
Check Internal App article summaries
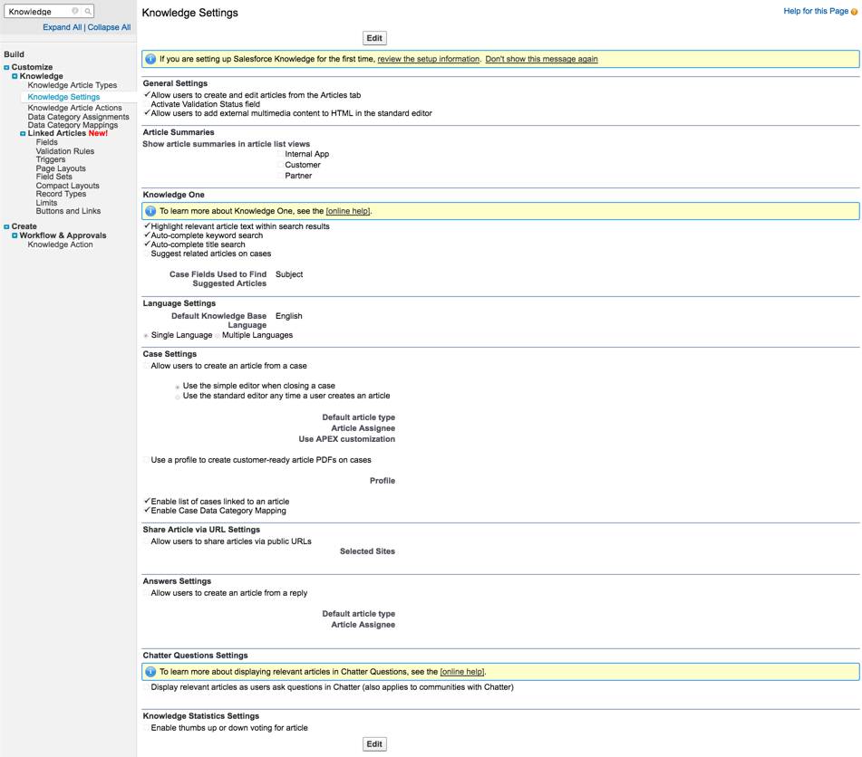280,154
